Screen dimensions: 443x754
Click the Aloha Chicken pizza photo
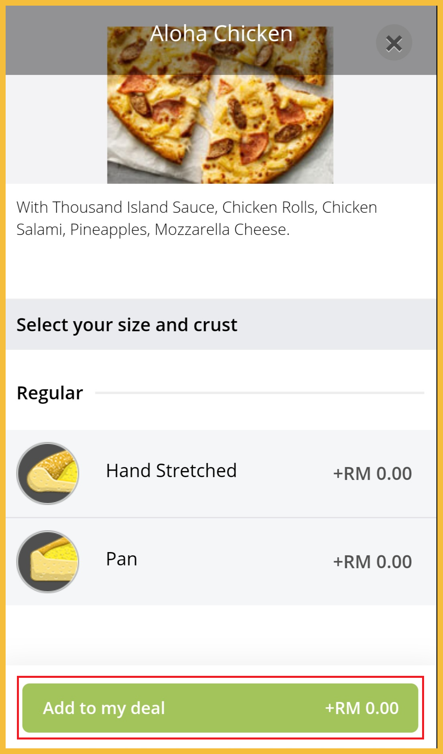(220, 121)
